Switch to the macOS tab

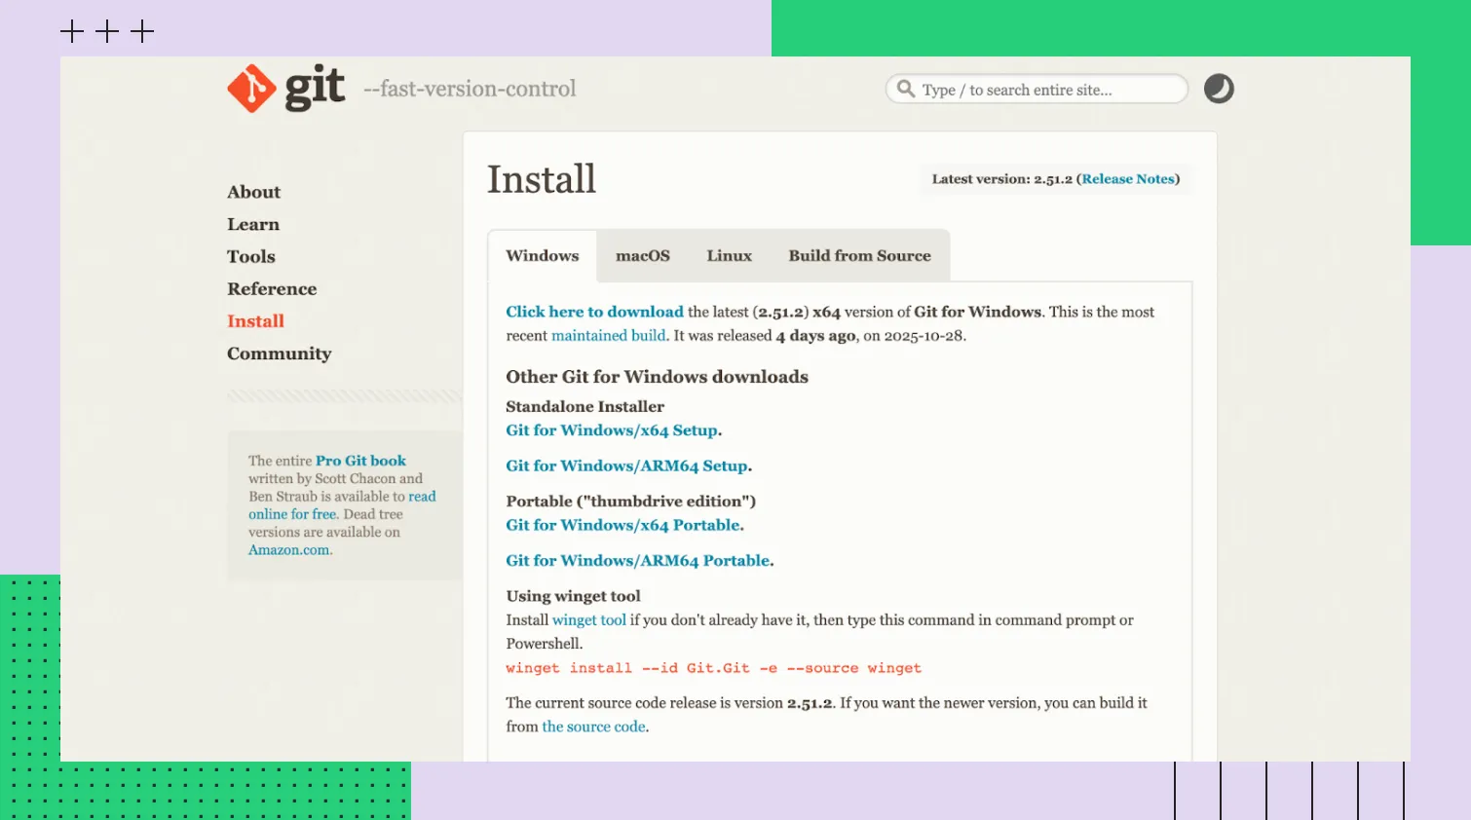click(642, 256)
